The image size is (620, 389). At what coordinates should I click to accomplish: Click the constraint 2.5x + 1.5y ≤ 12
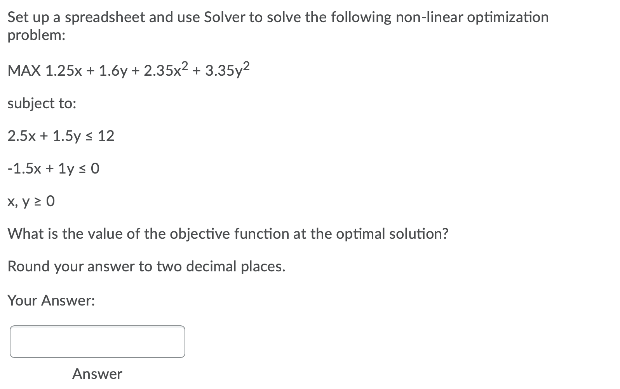pos(60,136)
